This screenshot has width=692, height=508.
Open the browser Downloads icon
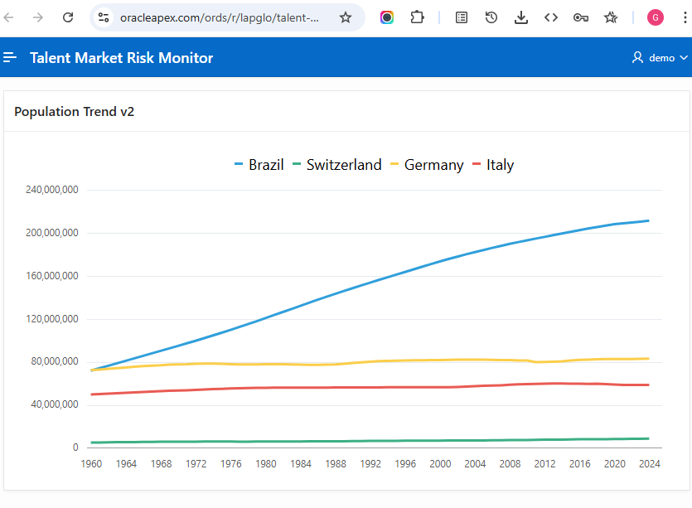pyautogui.click(x=521, y=17)
